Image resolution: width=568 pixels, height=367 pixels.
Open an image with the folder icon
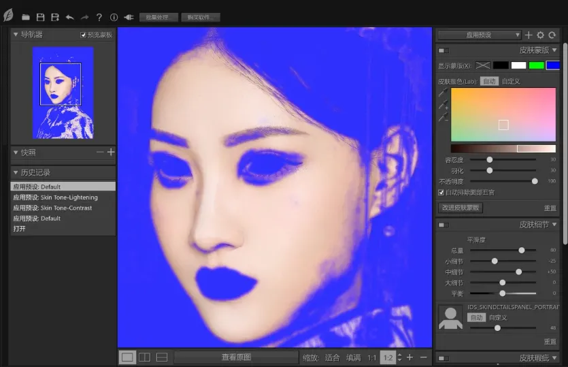pos(25,17)
